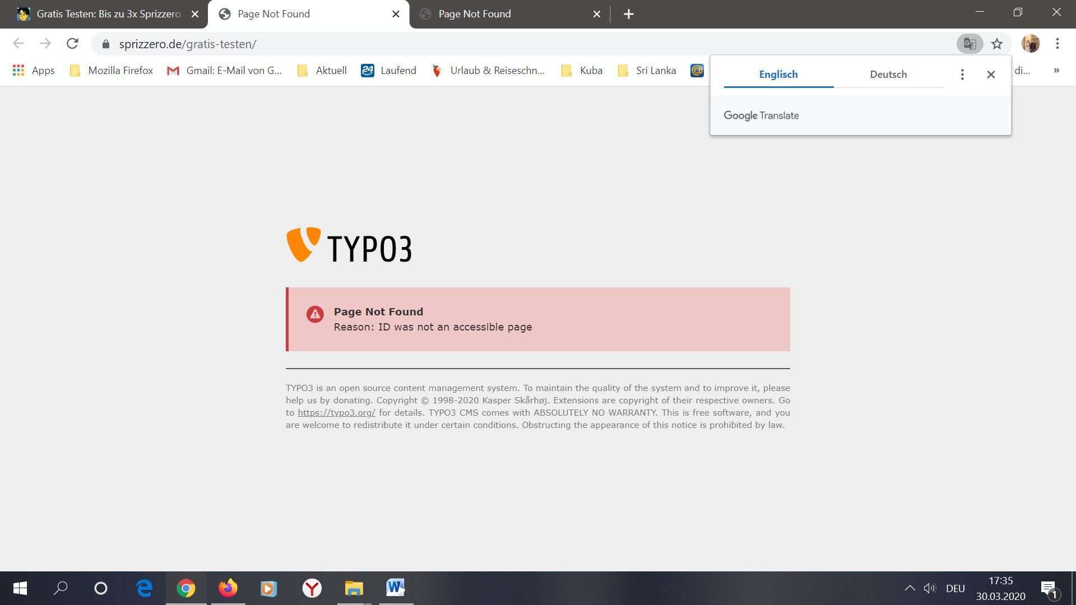
Task: Click the blue @ bookmark icon
Action: [697, 71]
